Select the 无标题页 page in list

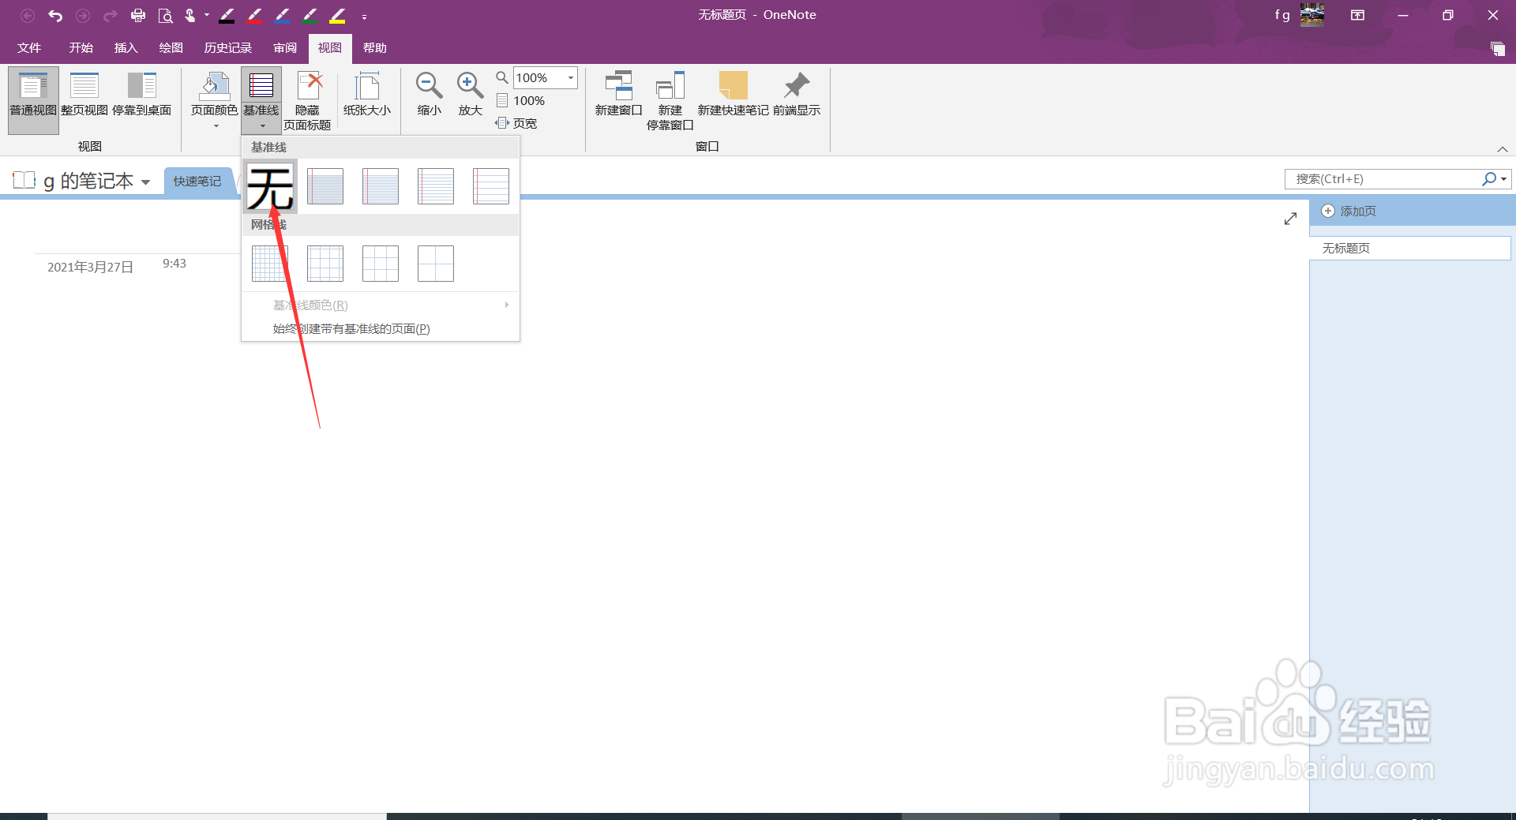[1409, 249]
